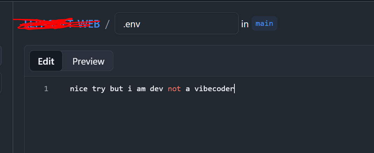Click the slash separator before the filename
374x153 pixels.
(107, 24)
